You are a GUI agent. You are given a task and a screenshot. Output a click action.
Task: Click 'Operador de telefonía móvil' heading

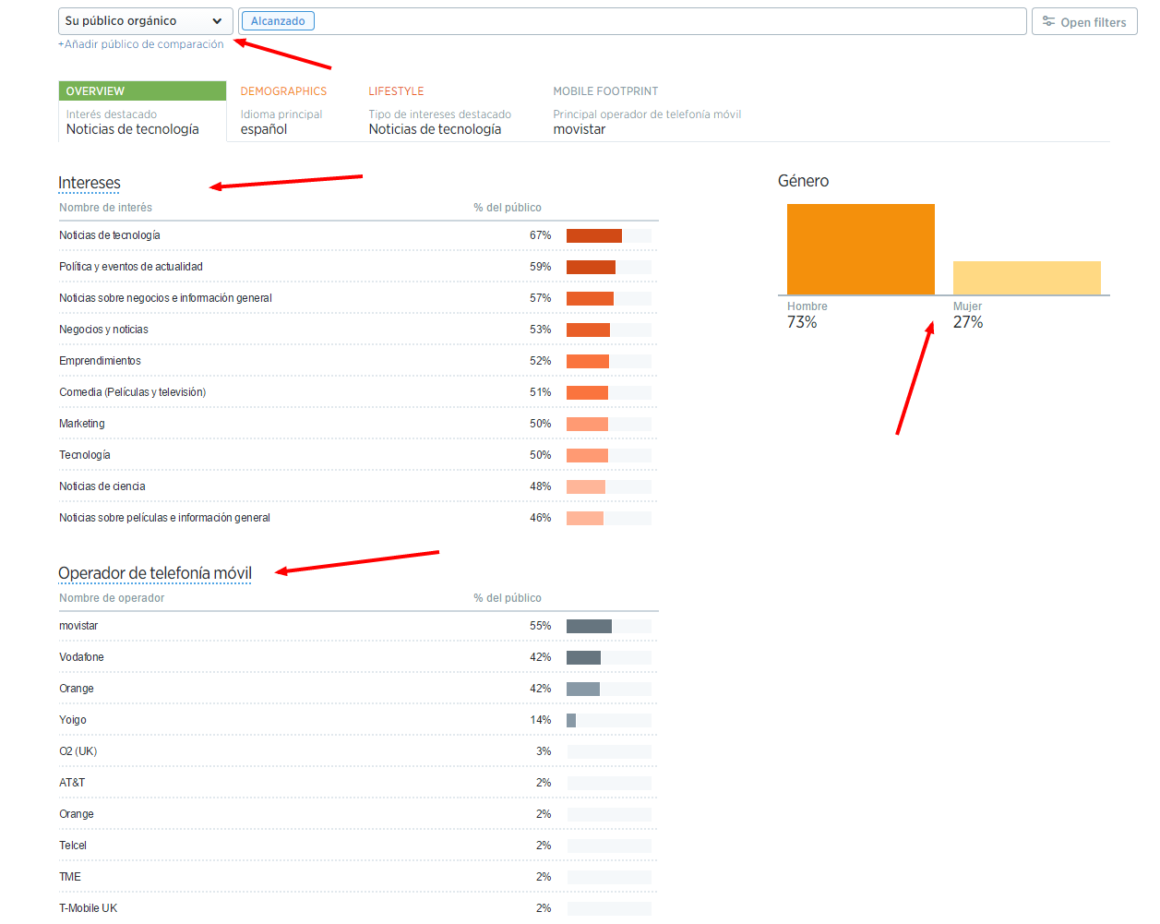point(155,573)
